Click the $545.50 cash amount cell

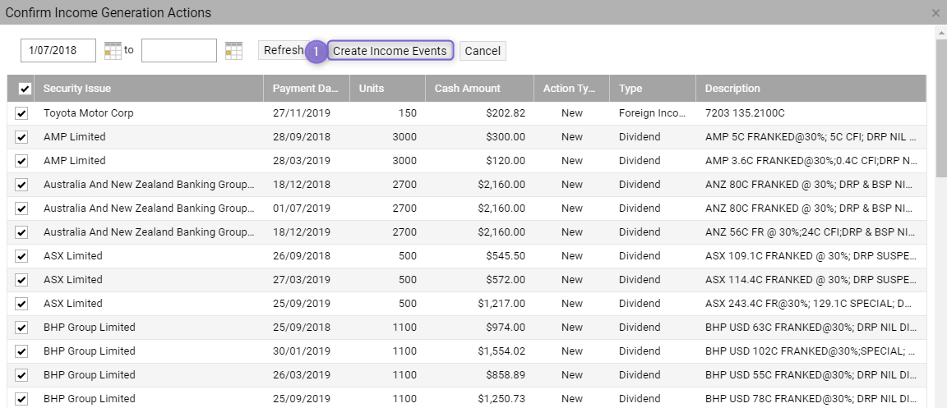506,256
